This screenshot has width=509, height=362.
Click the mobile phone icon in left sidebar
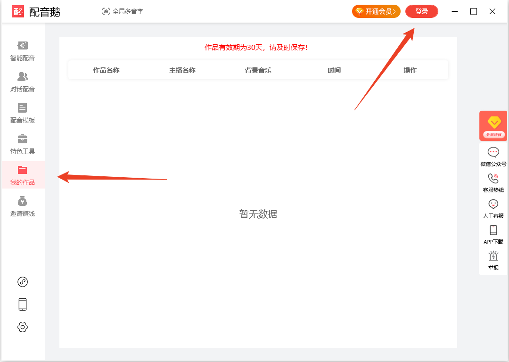[x=23, y=304]
